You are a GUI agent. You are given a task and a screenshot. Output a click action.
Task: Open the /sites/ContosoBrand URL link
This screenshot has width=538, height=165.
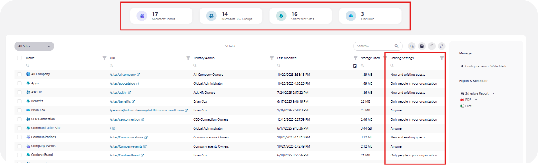coord(124,155)
